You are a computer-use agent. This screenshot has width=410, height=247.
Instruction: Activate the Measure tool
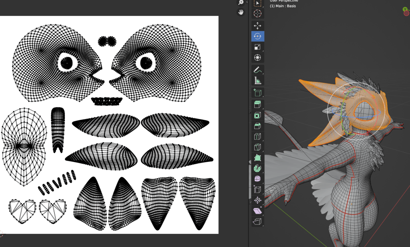pos(257,80)
